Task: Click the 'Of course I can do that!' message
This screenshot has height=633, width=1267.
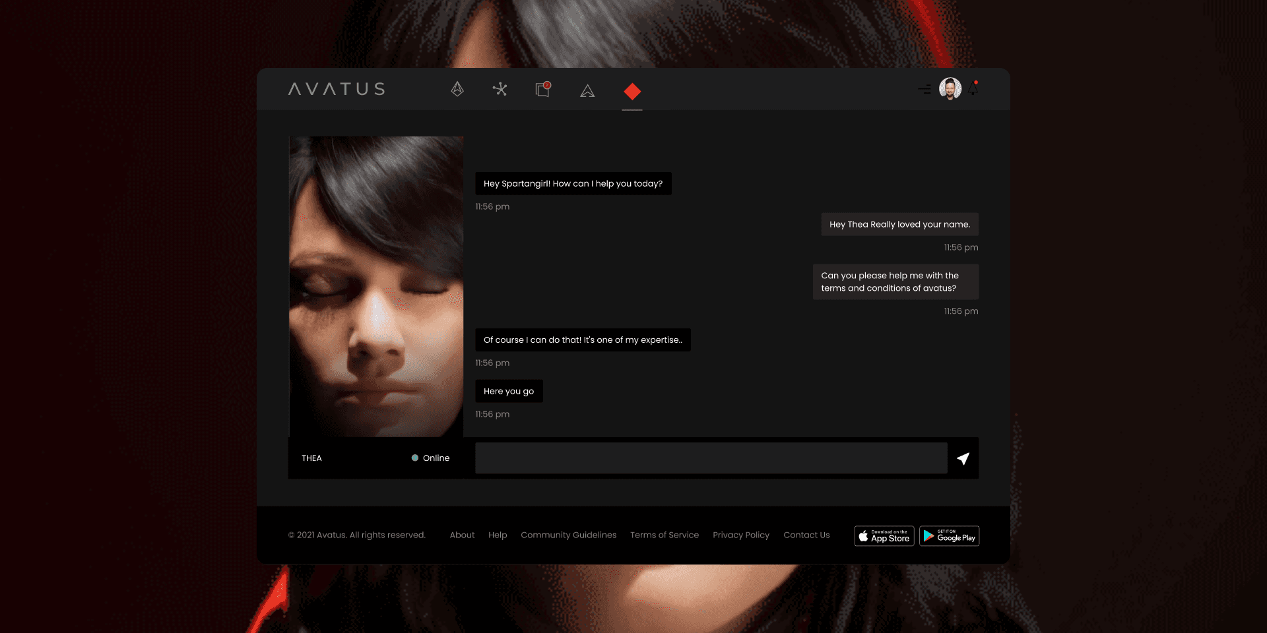Action: tap(583, 340)
